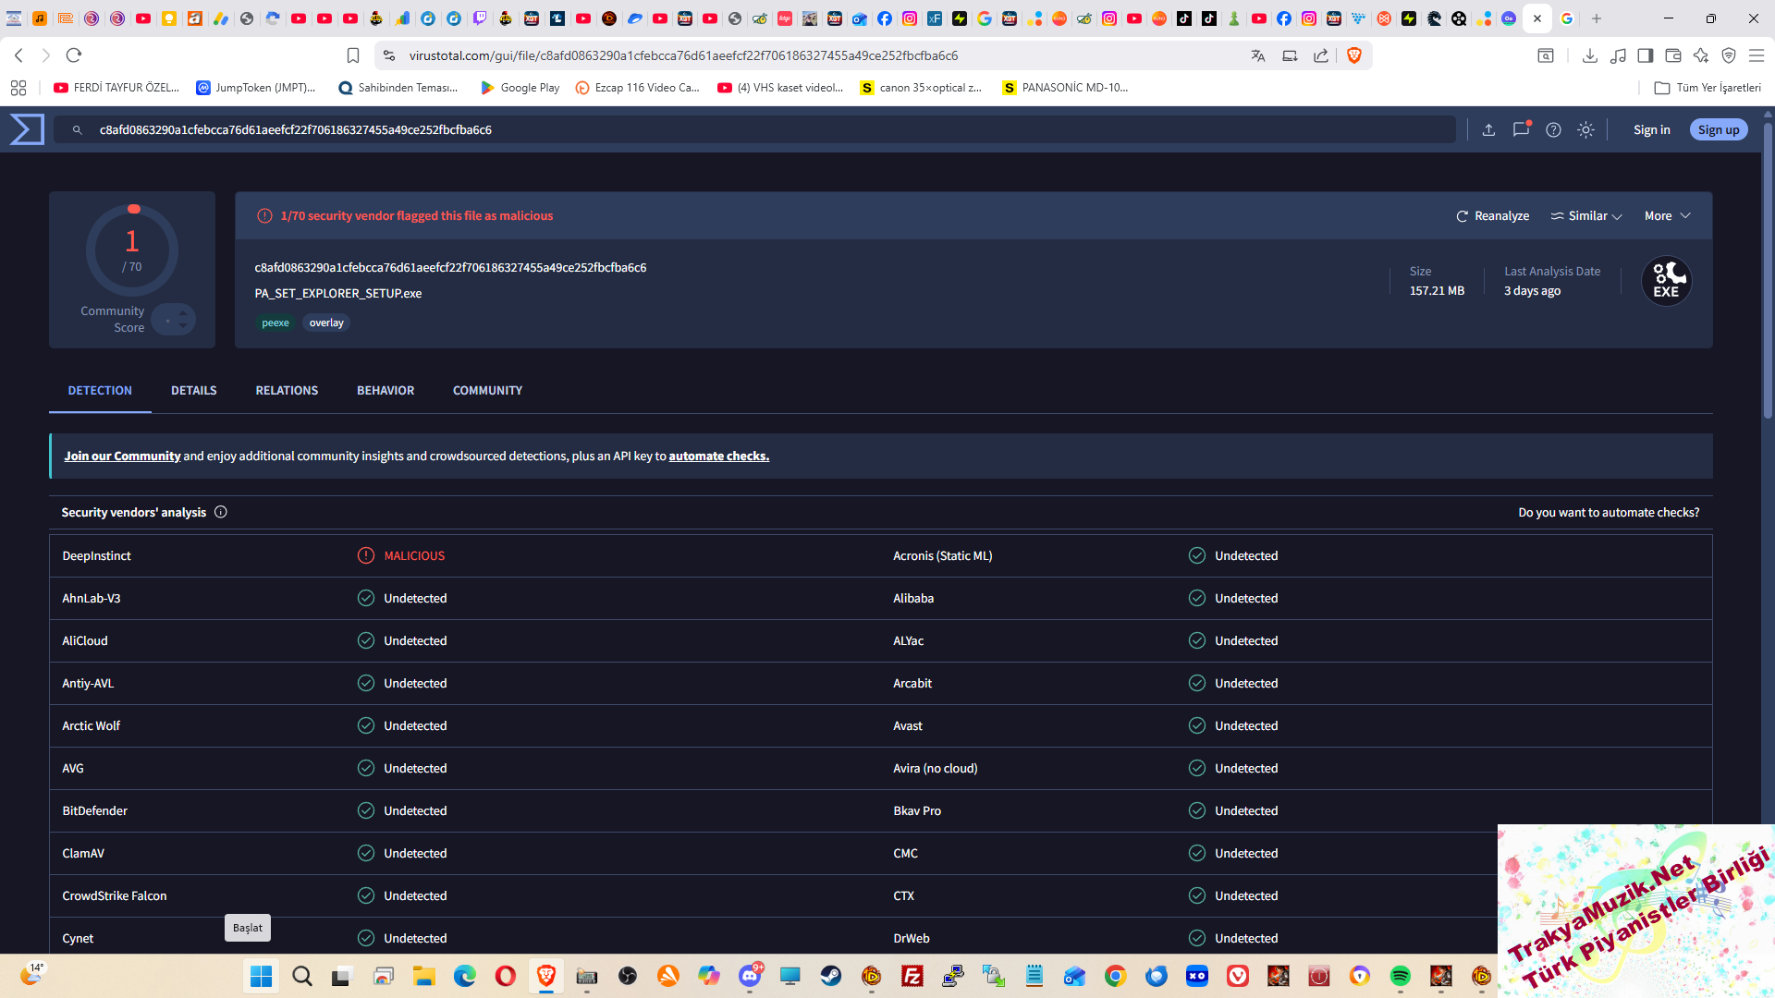1775x998 pixels.
Task: Click the Community Score vote up arrow
Action: click(183, 313)
